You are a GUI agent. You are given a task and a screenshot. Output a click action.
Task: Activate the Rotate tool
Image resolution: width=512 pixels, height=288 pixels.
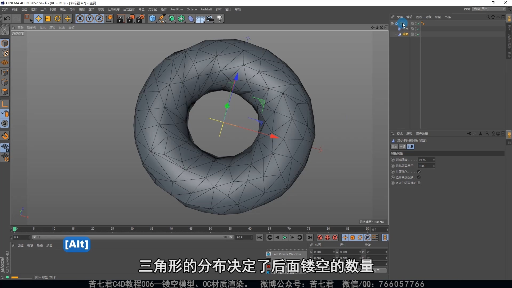click(x=58, y=18)
